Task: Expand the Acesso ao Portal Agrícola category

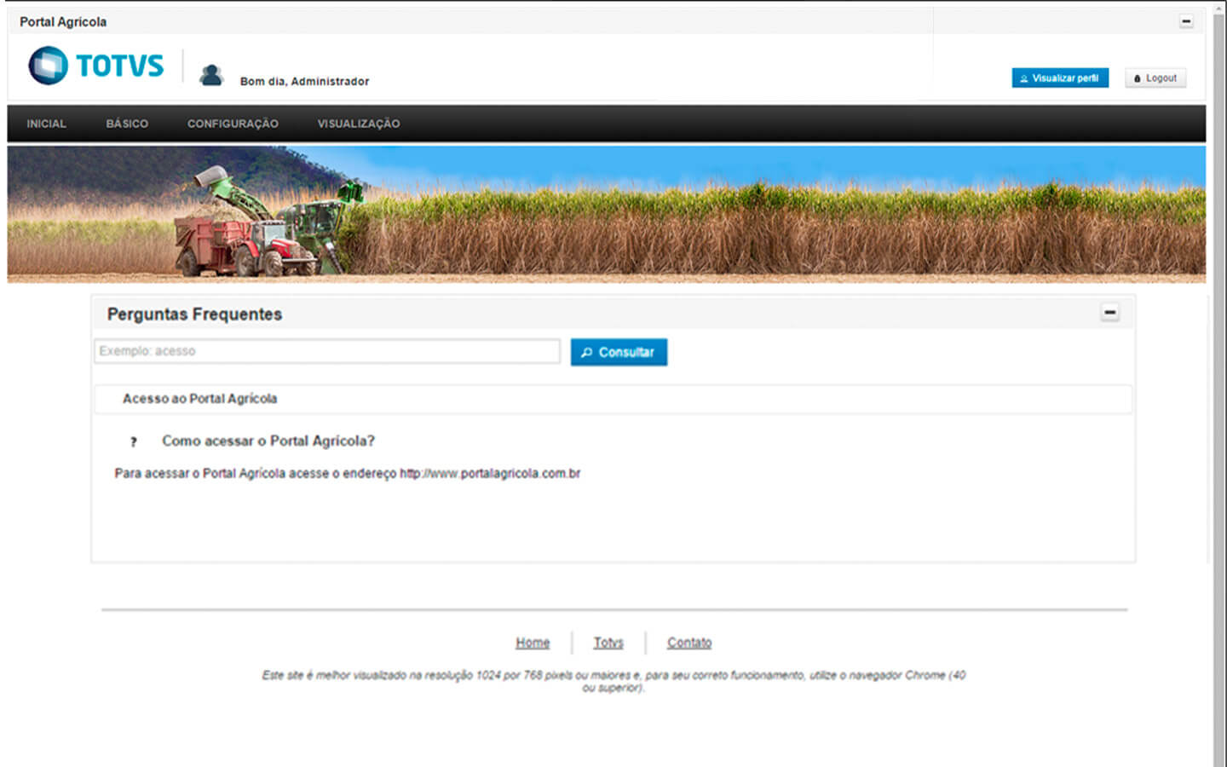Action: pyautogui.click(x=199, y=399)
